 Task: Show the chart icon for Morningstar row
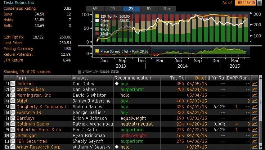(x=254, y=95)
